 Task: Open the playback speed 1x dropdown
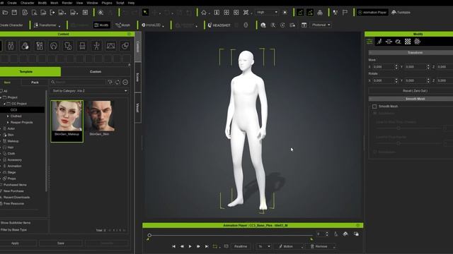tap(264, 246)
